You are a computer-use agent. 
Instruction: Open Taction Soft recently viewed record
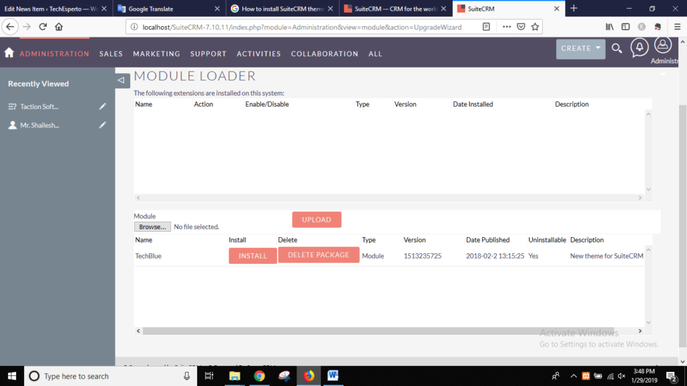point(39,107)
